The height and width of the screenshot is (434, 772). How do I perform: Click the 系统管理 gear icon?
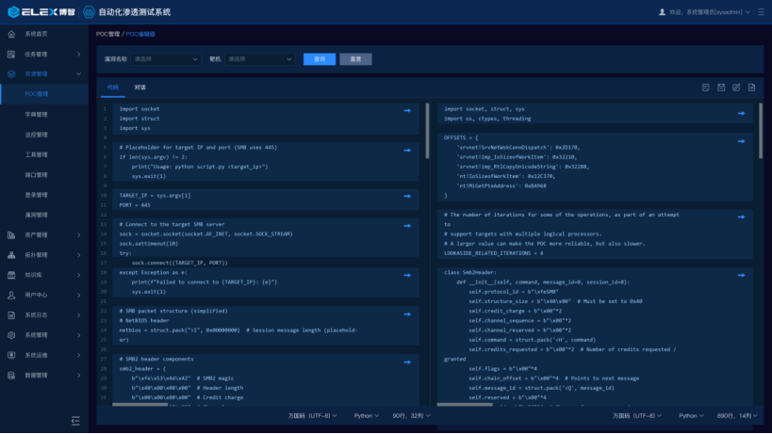11,335
